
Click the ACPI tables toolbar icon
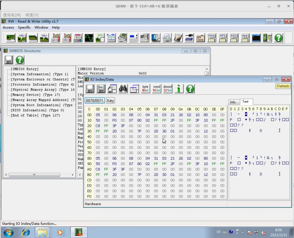coord(144,38)
